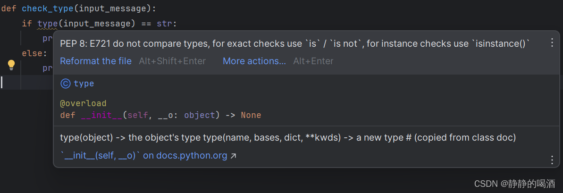563x193 pixels.
Task: Open the top three-dot popup options menu
Action: tap(552, 43)
